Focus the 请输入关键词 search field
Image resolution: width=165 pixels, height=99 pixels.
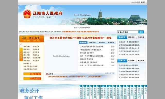click(128, 32)
